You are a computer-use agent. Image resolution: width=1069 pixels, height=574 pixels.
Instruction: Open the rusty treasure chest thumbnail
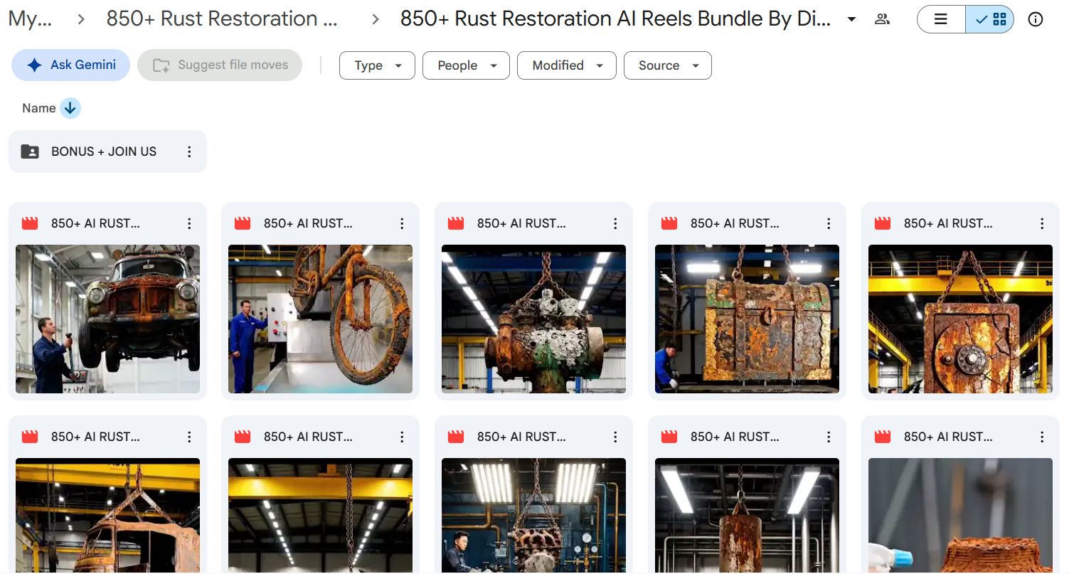(747, 319)
